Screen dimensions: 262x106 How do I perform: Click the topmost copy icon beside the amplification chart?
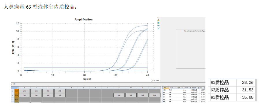(158, 18)
